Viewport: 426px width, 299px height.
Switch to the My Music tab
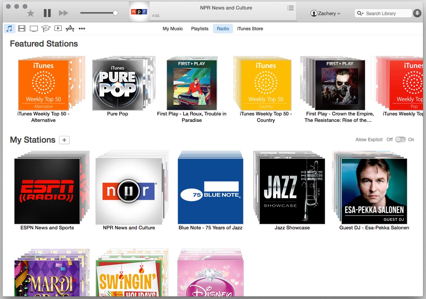(x=173, y=28)
